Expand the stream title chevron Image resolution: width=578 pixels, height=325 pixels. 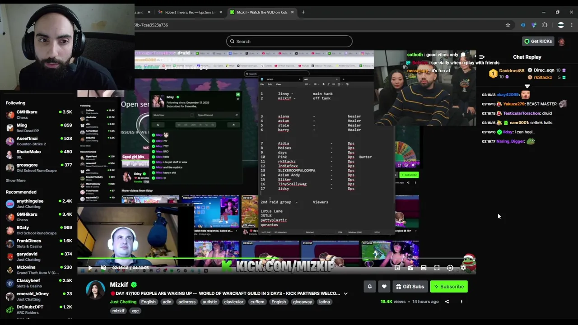[x=345, y=293]
